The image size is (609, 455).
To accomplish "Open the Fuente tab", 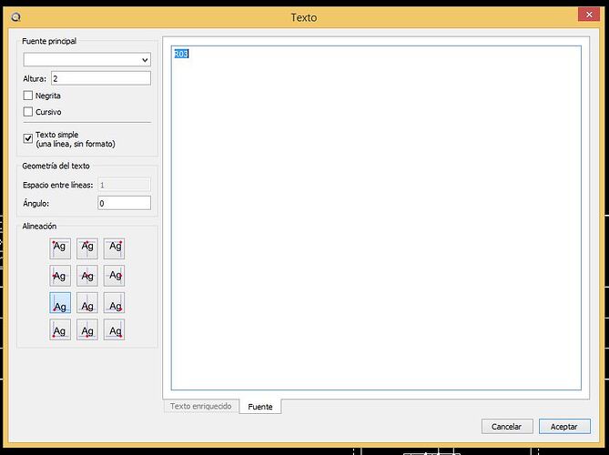I will coord(260,406).
